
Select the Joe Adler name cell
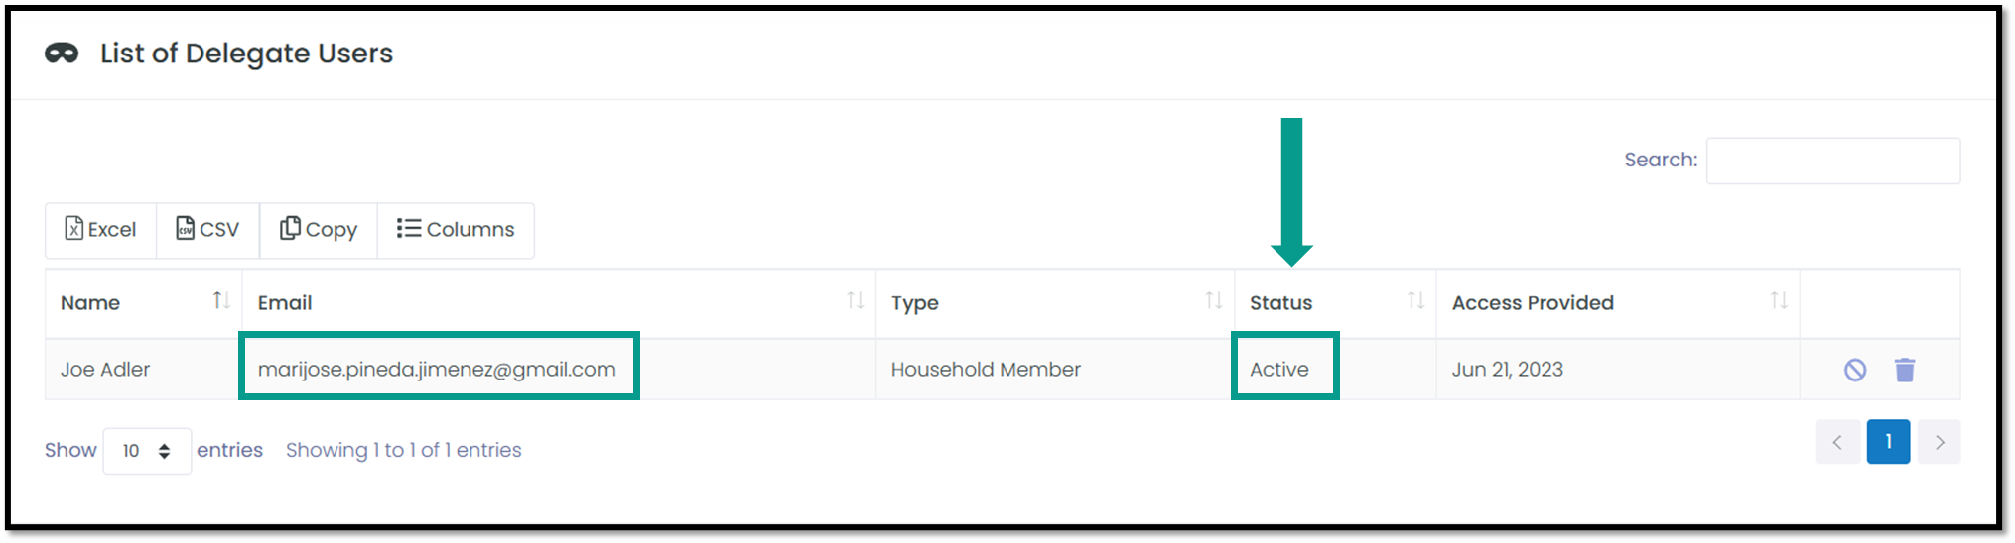click(x=105, y=370)
